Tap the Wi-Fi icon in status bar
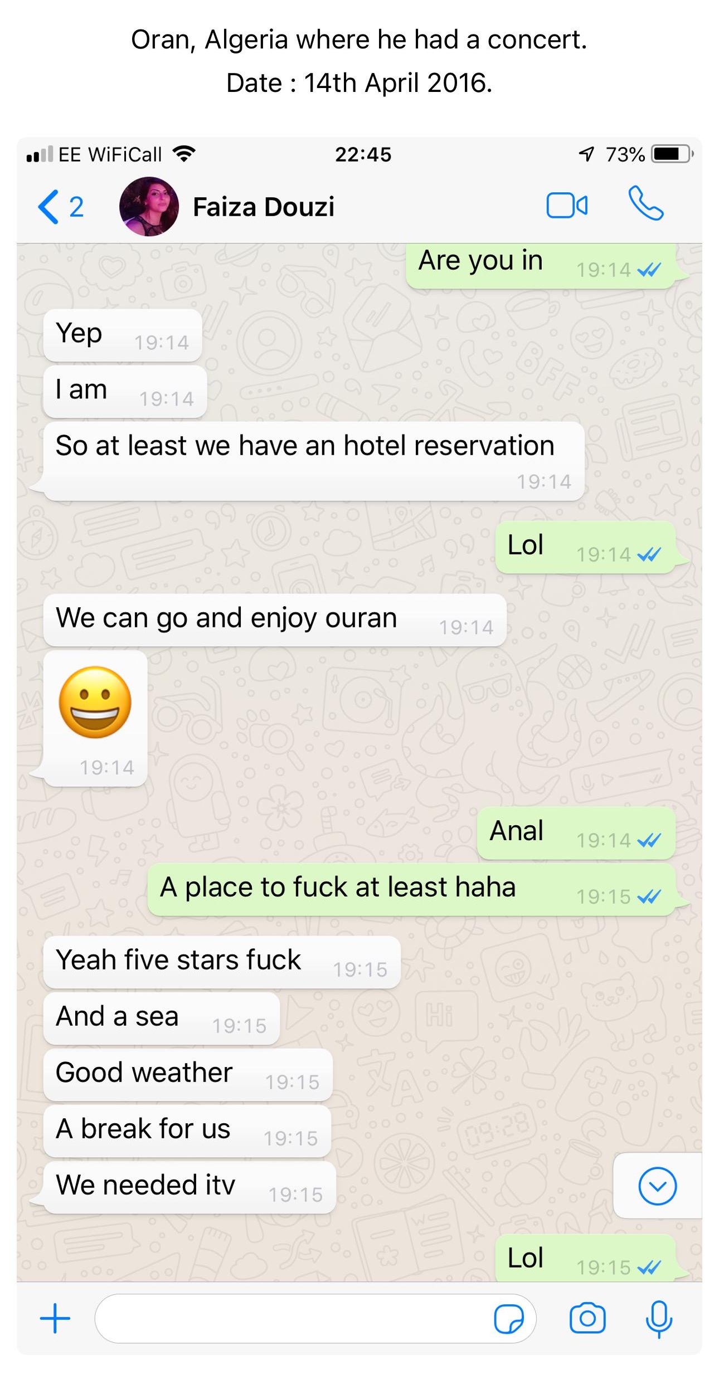 coord(184,154)
